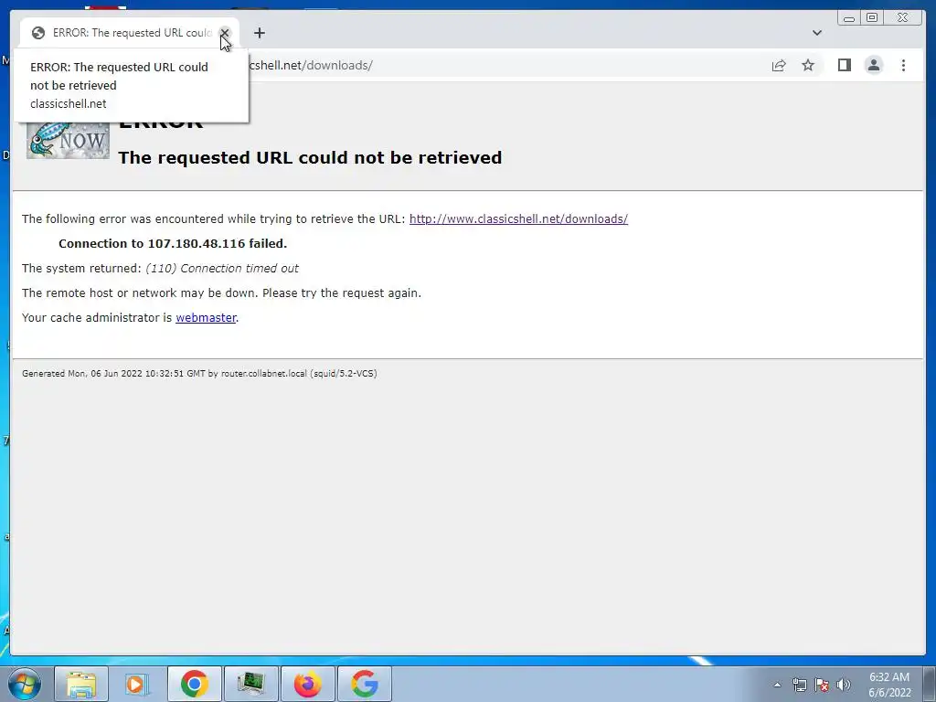Open the profile avatar menu
Image resolution: width=936 pixels, height=702 pixels.
pos(873,65)
